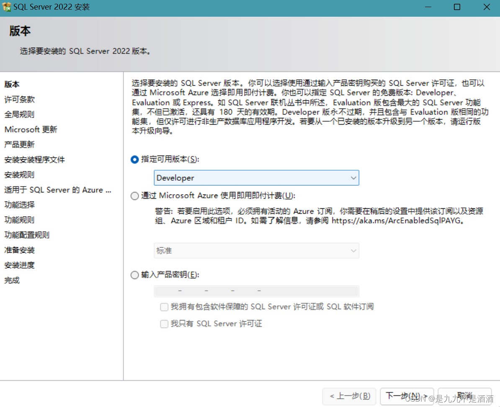Click the 取消 cancel button
The image size is (500, 407).
464,396
